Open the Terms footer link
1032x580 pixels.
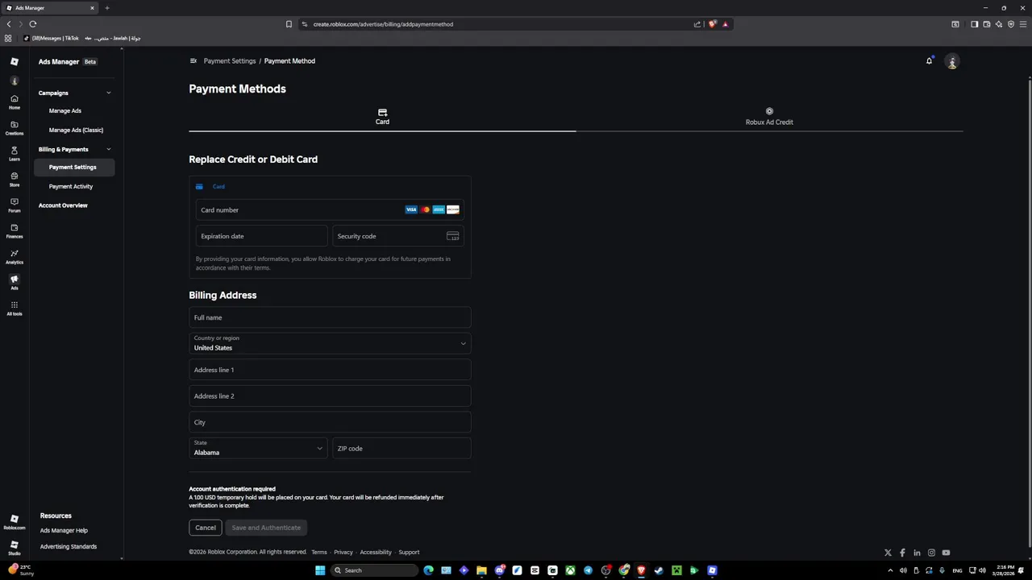[x=319, y=553]
